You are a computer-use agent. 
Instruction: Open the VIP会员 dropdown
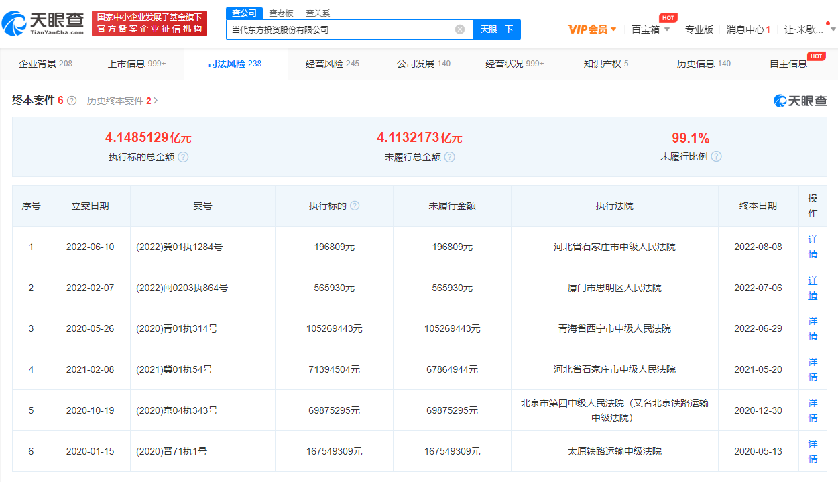coord(593,29)
